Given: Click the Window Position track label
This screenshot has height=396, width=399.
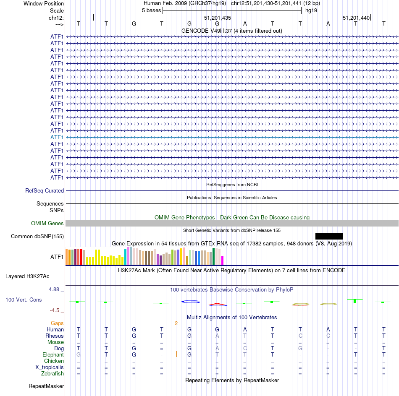Looking at the screenshot, I should pos(44,3).
